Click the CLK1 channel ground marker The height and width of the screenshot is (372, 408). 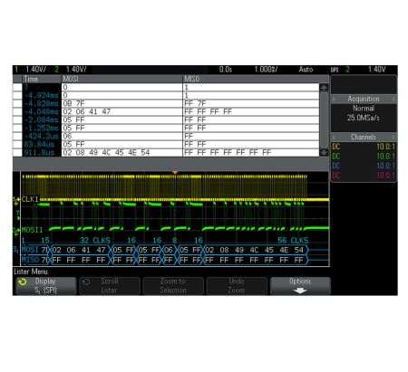(x=15, y=199)
